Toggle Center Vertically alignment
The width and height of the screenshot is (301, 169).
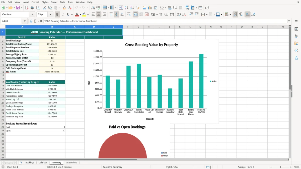tap(116, 15)
